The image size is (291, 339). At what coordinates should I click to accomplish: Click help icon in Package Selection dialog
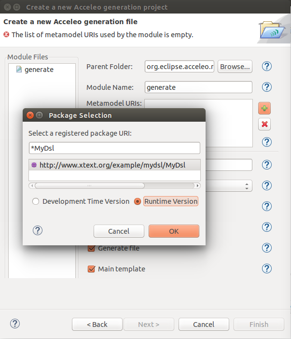pos(38,231)
